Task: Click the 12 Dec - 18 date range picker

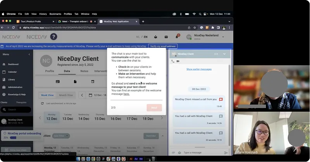Action: tap(97, 95)
